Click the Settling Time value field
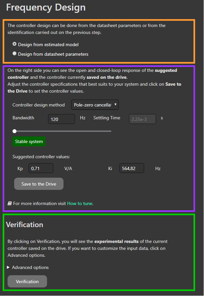The height and width of the screenshot is (296, 204). (142, 119)
